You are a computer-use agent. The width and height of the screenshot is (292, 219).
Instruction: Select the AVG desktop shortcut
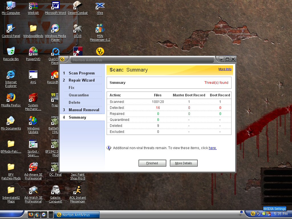coord(33,77)
